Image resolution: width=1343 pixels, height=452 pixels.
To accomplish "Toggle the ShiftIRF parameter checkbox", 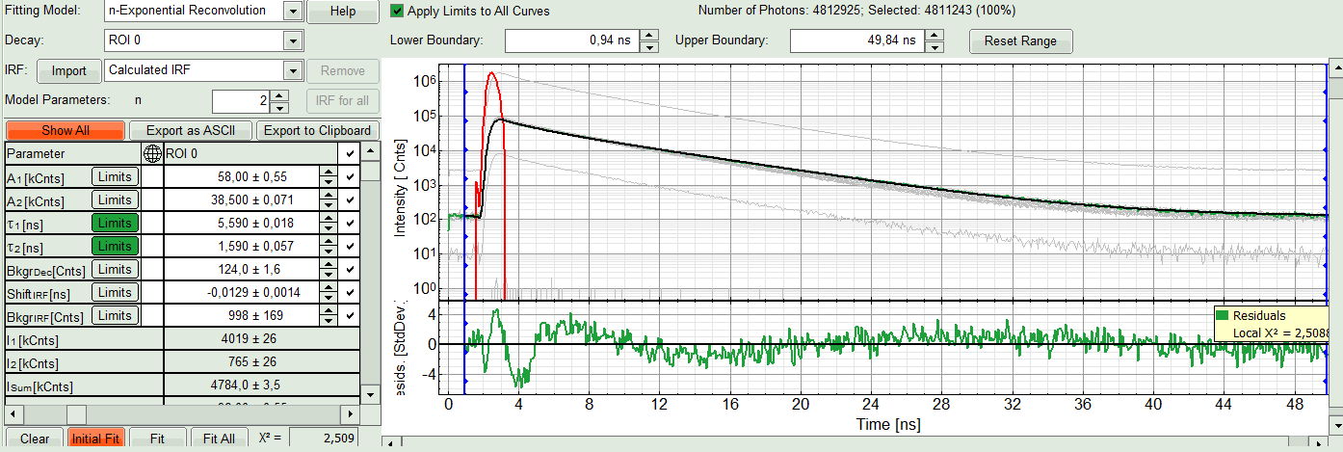I will click(x=350, y=292).
